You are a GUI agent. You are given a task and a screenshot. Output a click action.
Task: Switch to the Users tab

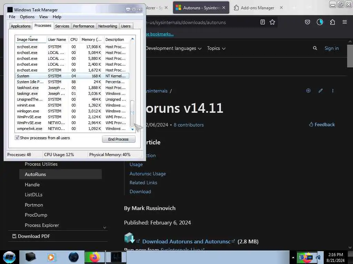125,26
